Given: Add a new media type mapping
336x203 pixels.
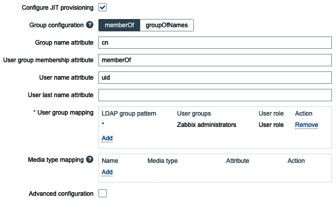Looking at the screenshot, I should click(x=107, y=172).
